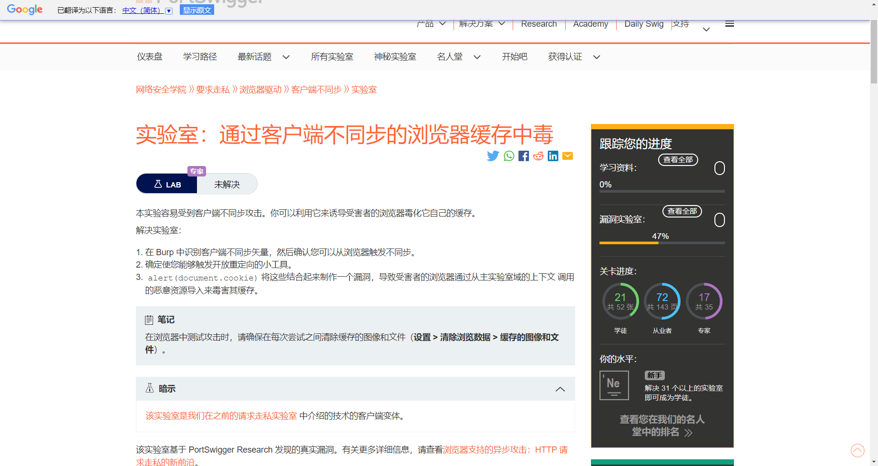Viewport: 878px width, 466px height.
Task: Click the Google Translate logo
Action: [x=25, y=10]
